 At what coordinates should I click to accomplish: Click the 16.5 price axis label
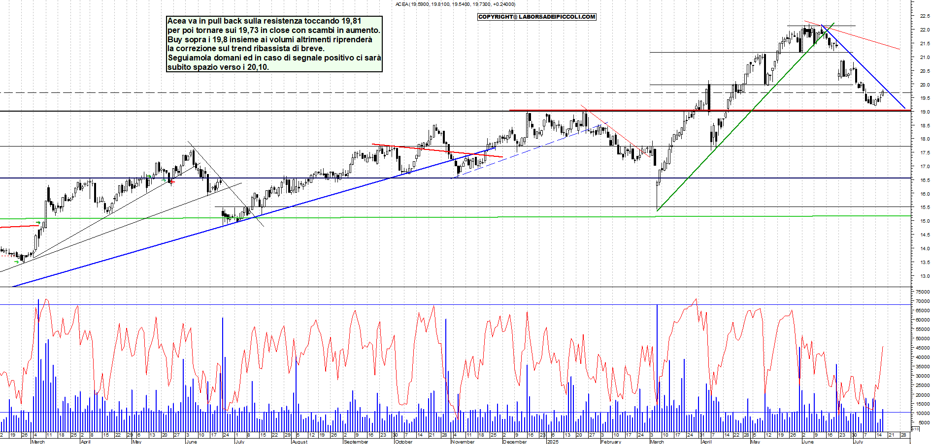click(925, 180)
